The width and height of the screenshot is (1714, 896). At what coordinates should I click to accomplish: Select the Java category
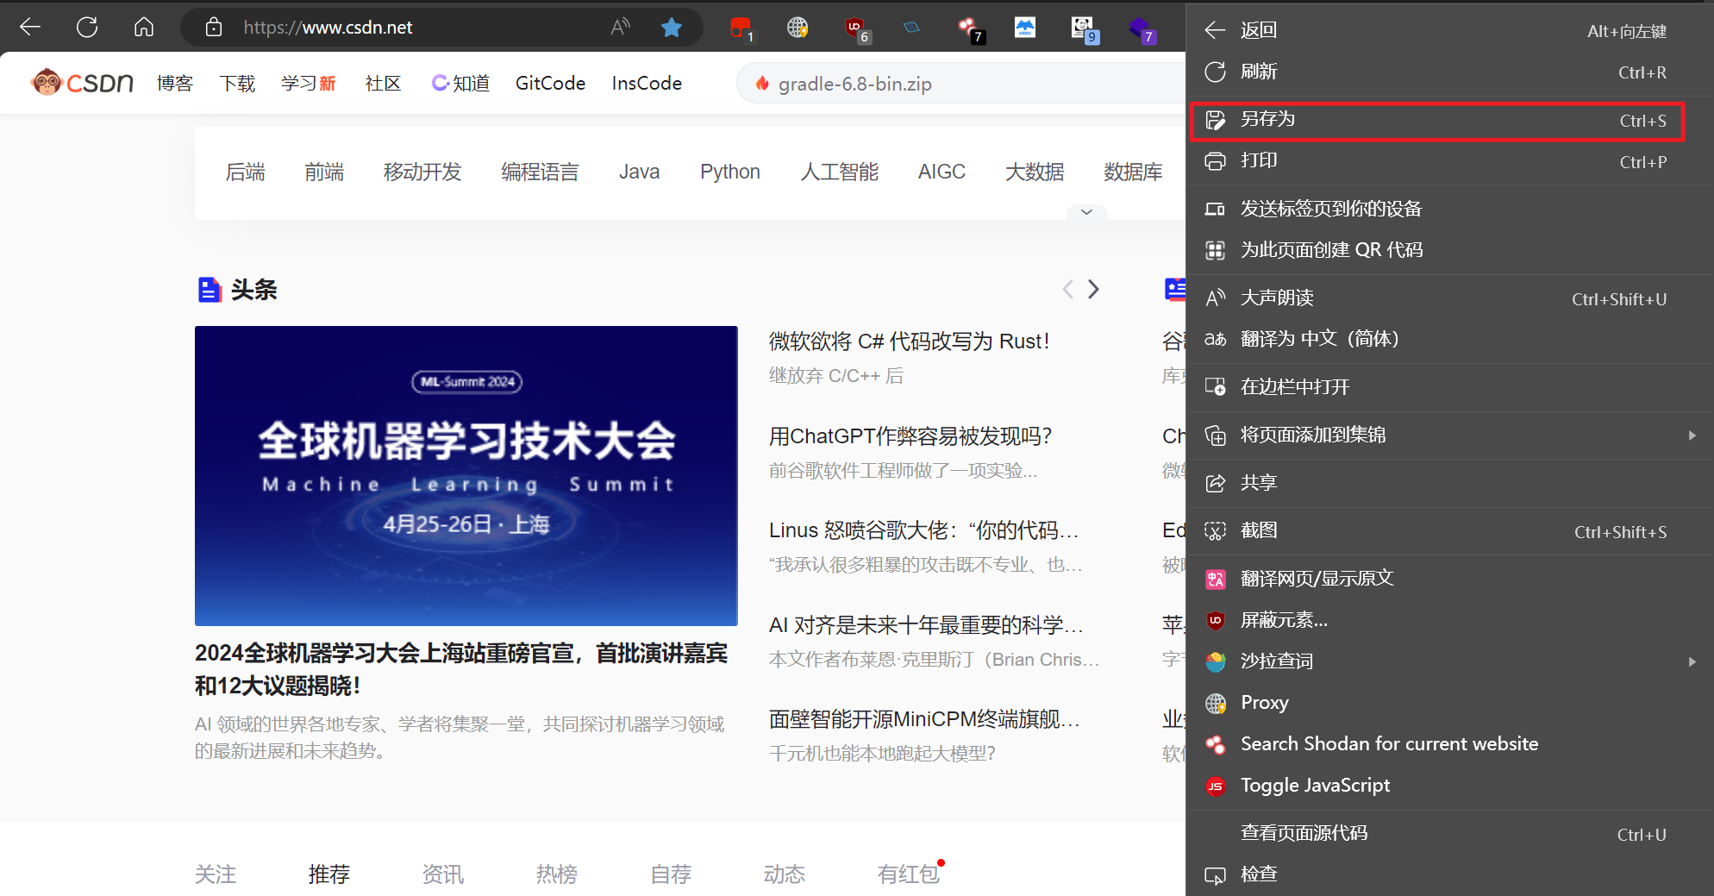click(639, 172)
